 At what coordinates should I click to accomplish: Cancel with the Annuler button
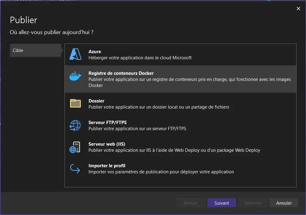284,203
